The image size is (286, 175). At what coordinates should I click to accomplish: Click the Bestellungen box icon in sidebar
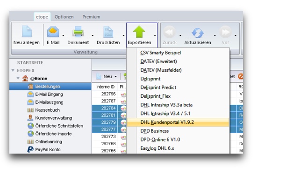[x=30, y=86]
